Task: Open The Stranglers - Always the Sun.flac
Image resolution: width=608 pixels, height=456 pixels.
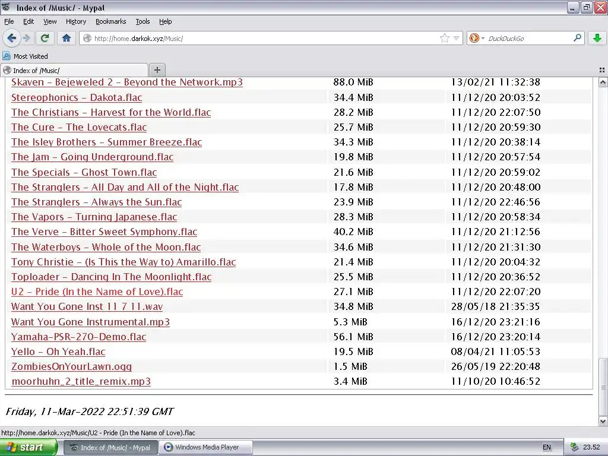Action: [x=97, y=202]
